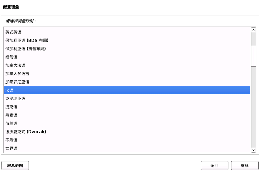The height and width of the screenshot is (171, 260).
Task: Pick 荷兰语 from the keymap list
Action: 11,124
